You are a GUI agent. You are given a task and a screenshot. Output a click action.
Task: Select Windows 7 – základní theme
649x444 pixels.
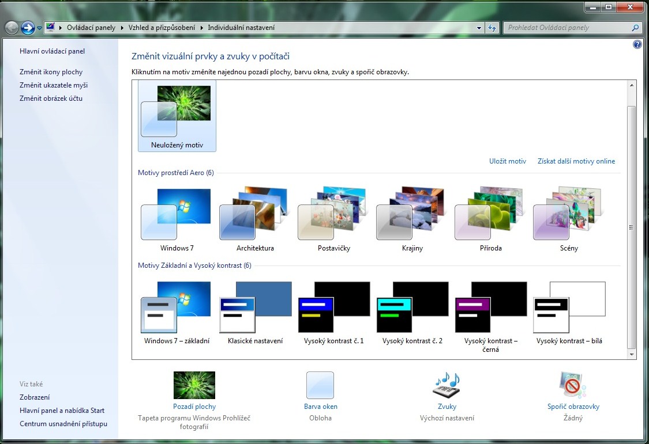tap(177, 313)
